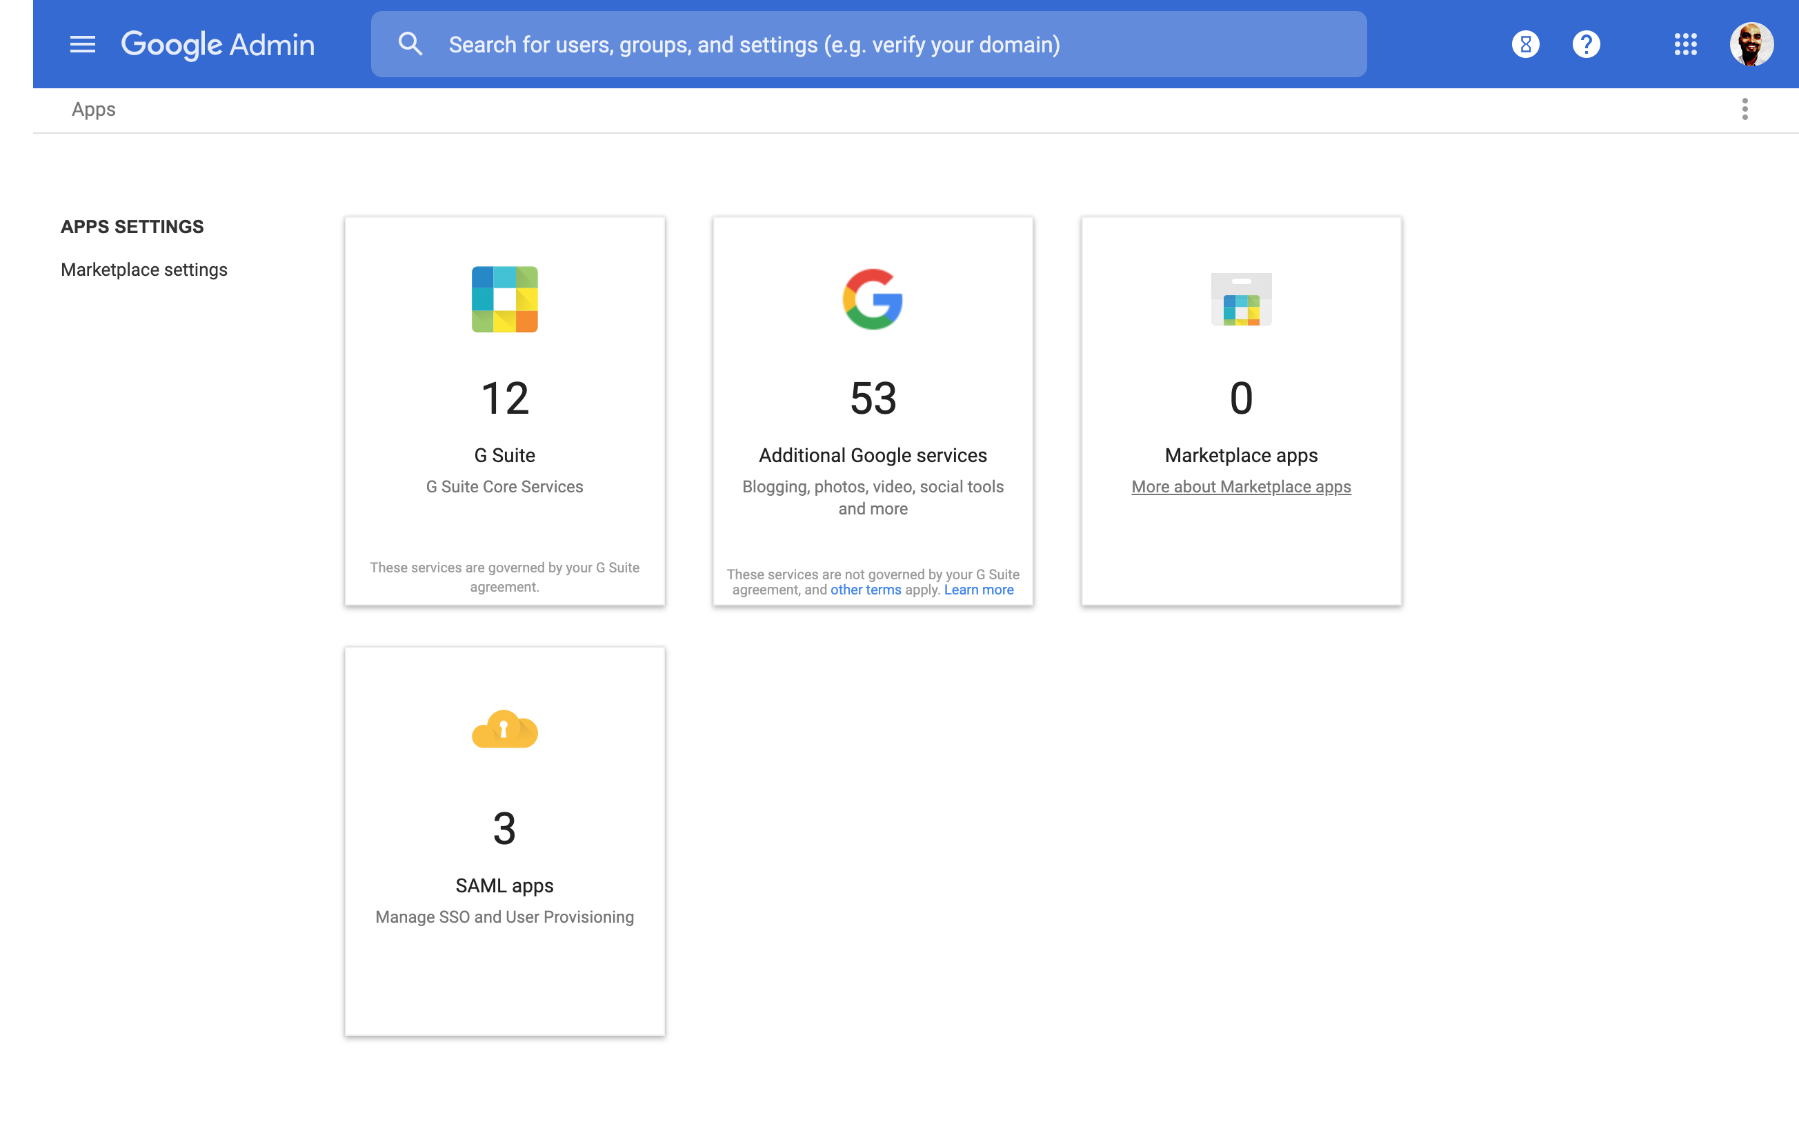Open the account profile avatar
Image resolution: width=1799 pixels, height=1142 pixels.
click(1751, 44)
